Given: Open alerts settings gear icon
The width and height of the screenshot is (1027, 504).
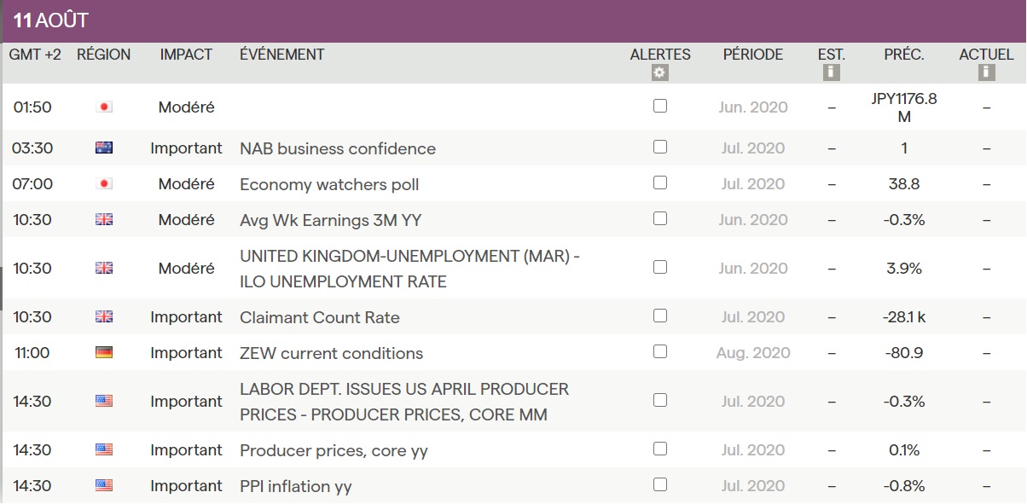Looking at the screenshot, I should pos(659,73).
